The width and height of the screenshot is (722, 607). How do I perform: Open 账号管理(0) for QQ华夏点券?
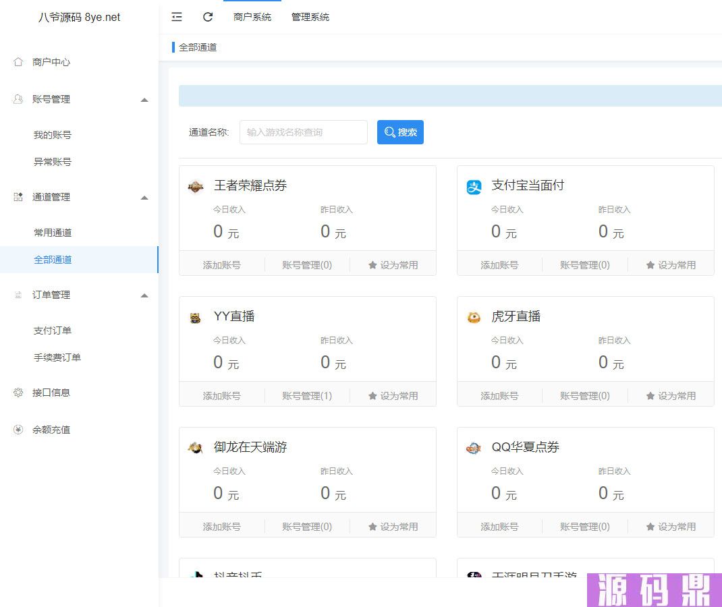585,527
